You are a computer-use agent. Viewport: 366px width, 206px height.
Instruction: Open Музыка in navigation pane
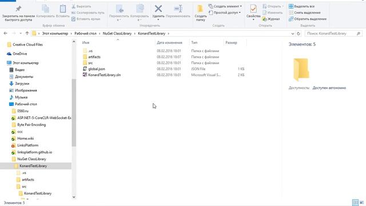[21, 97]
